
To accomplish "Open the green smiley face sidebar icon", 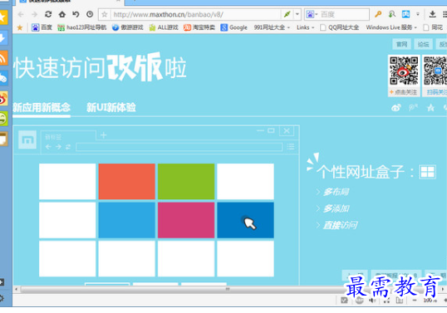I will [3, 119].
